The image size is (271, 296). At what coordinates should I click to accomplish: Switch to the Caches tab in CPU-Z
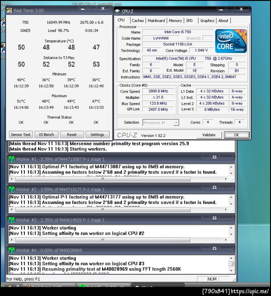click(x=138, y=21)
